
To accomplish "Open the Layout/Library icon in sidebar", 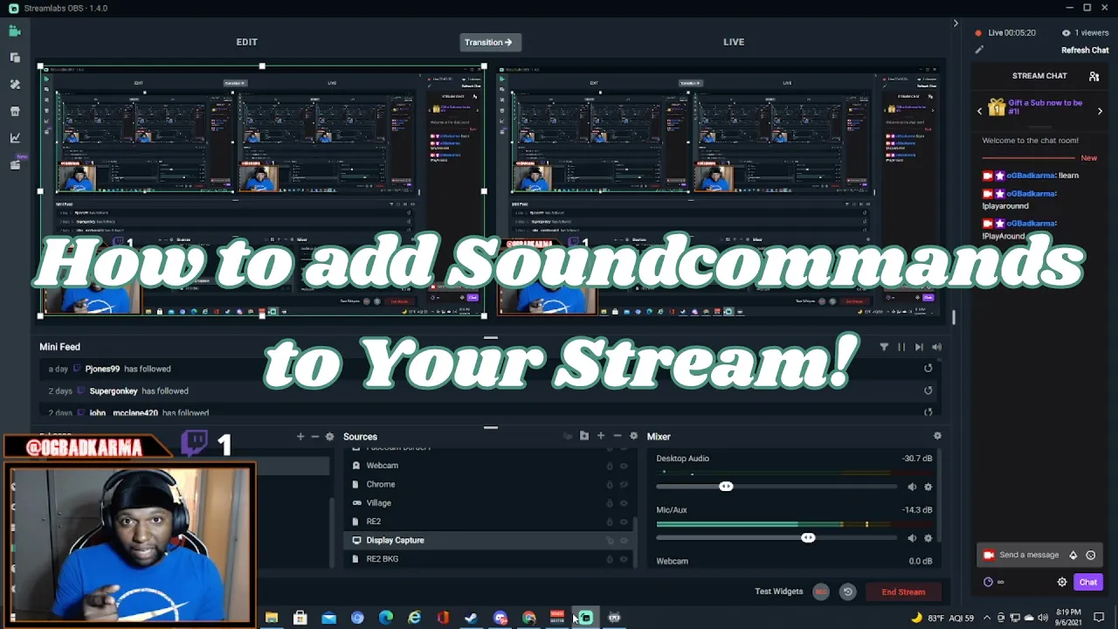I will pos(15,58).
